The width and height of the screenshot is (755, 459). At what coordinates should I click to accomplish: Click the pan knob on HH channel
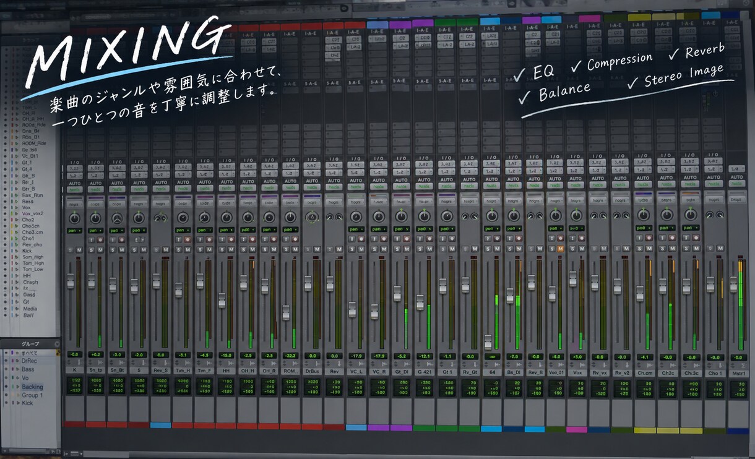(226, 218)
